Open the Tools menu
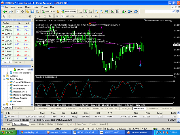Image resolution: width=180 pixels, height=135 pixels. pyautogui.click(x=35, y=7)
